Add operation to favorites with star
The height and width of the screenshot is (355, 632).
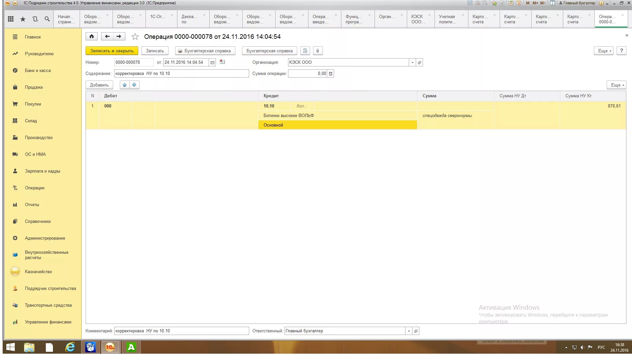(135, 37)
